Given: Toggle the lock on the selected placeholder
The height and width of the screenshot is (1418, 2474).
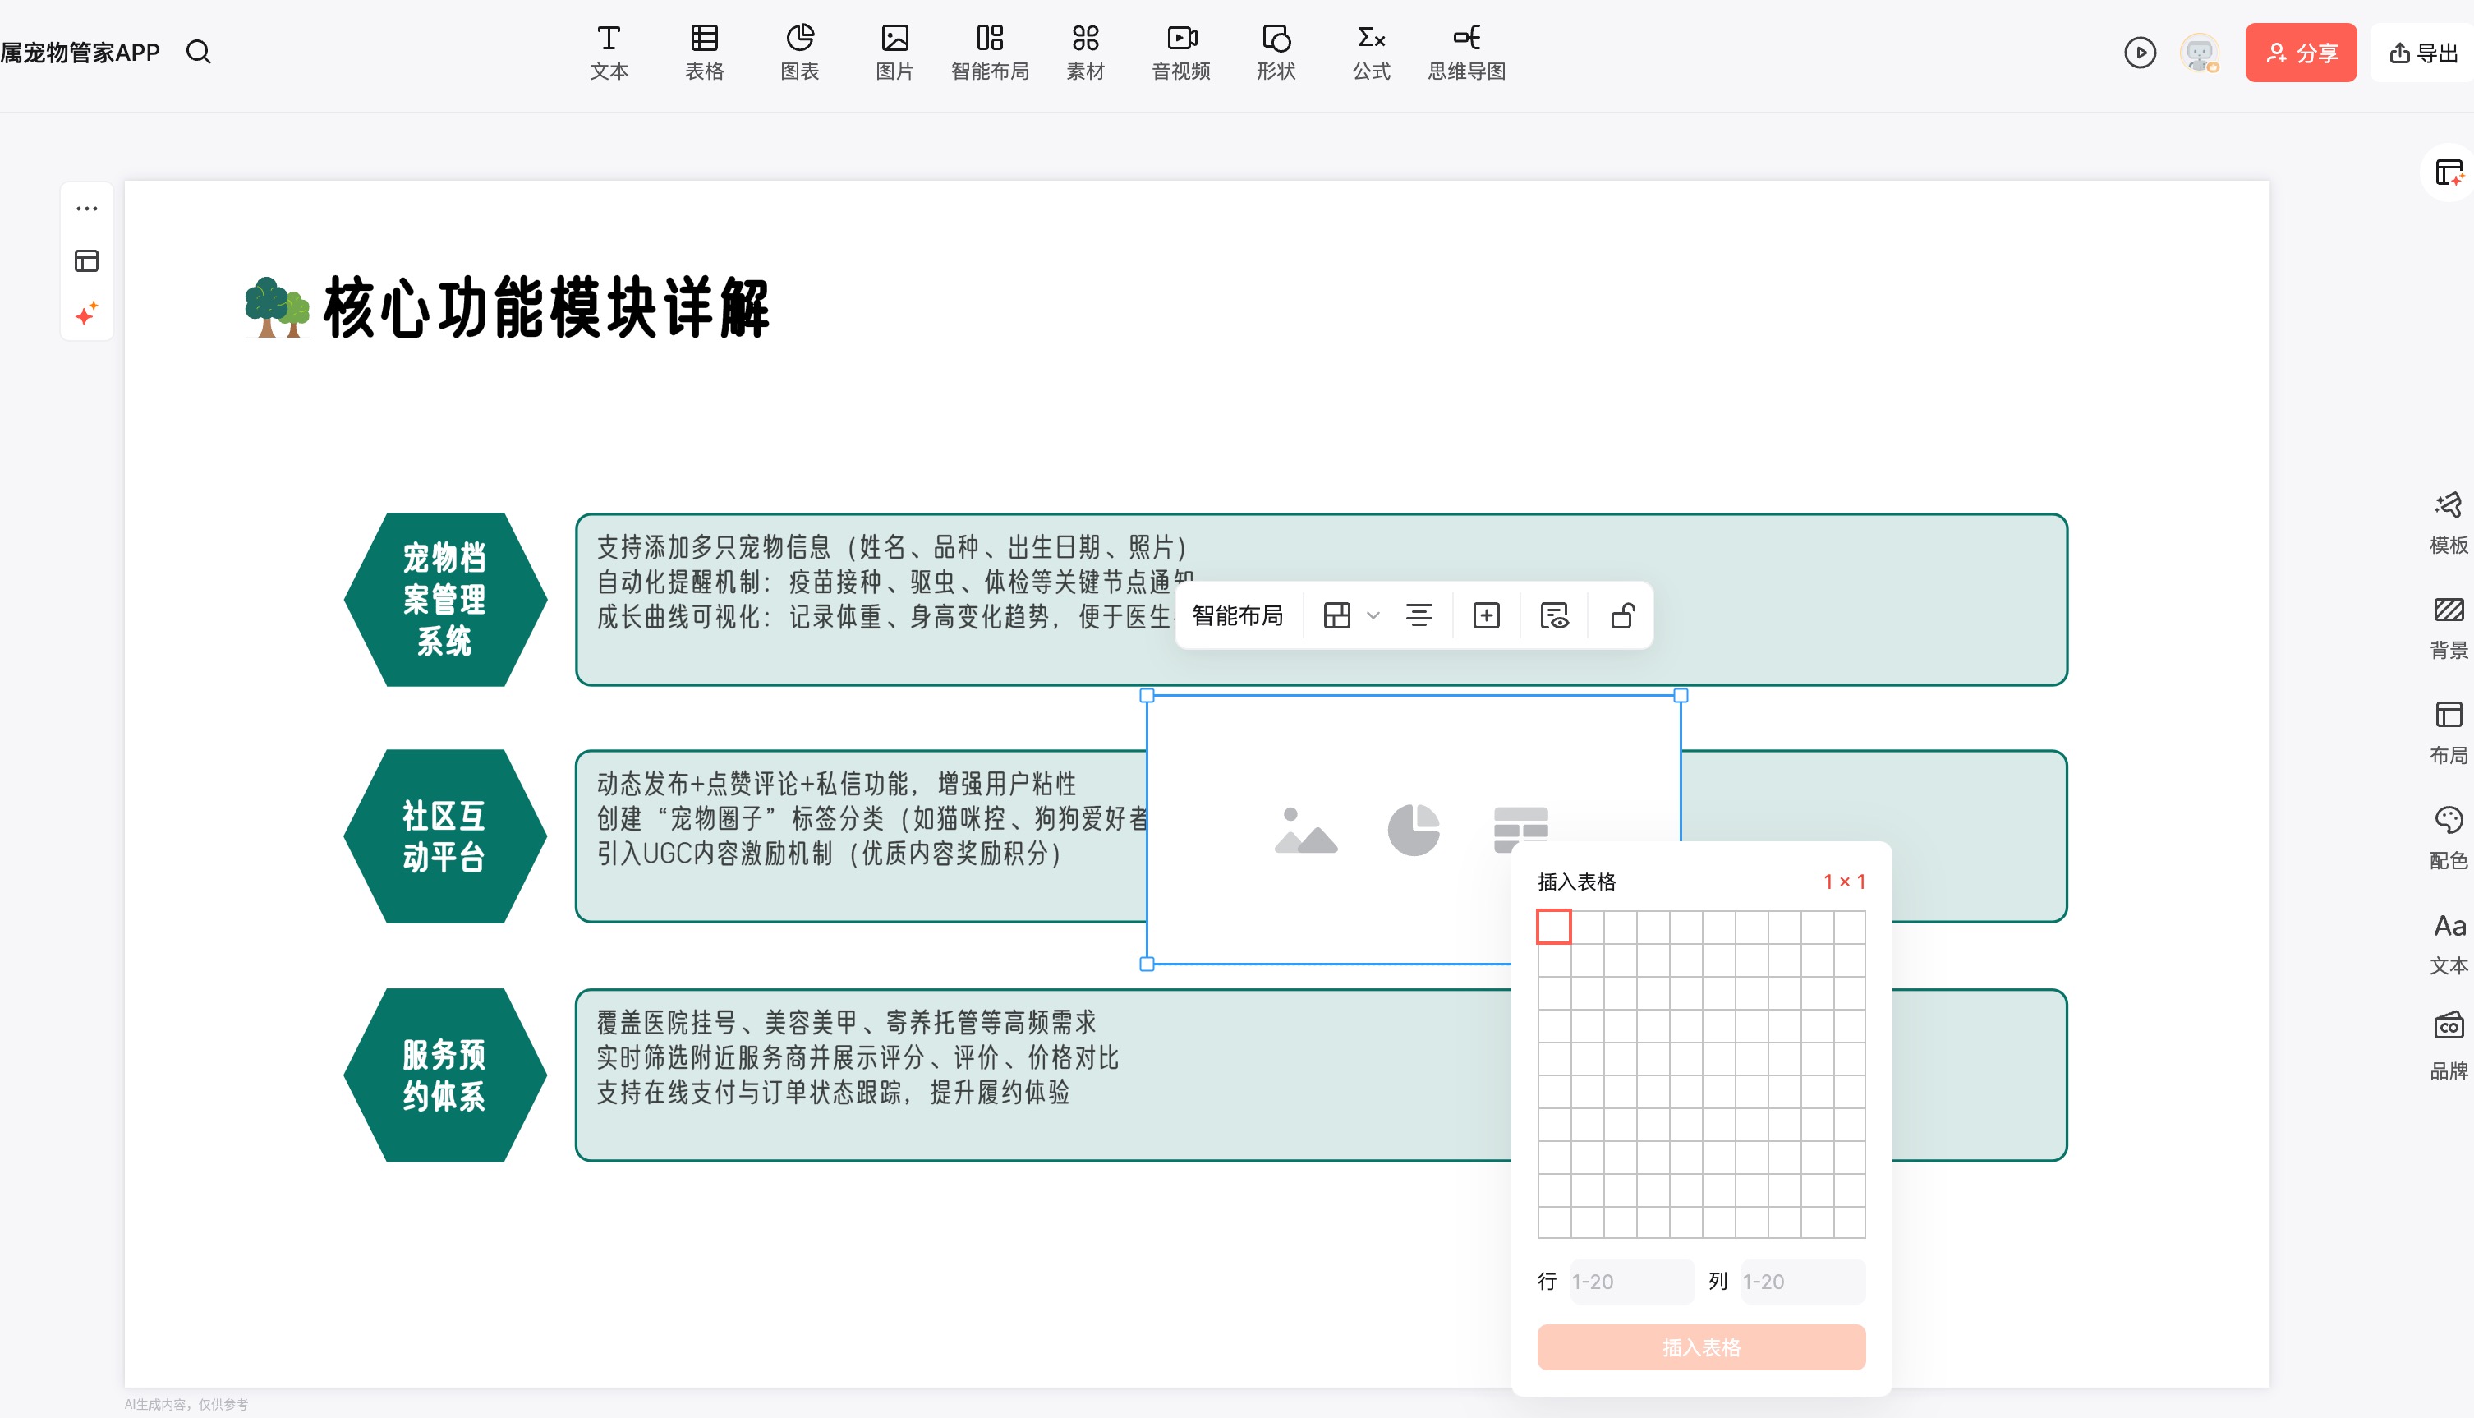Looking at the screenshot, I should click(1621, 615).
